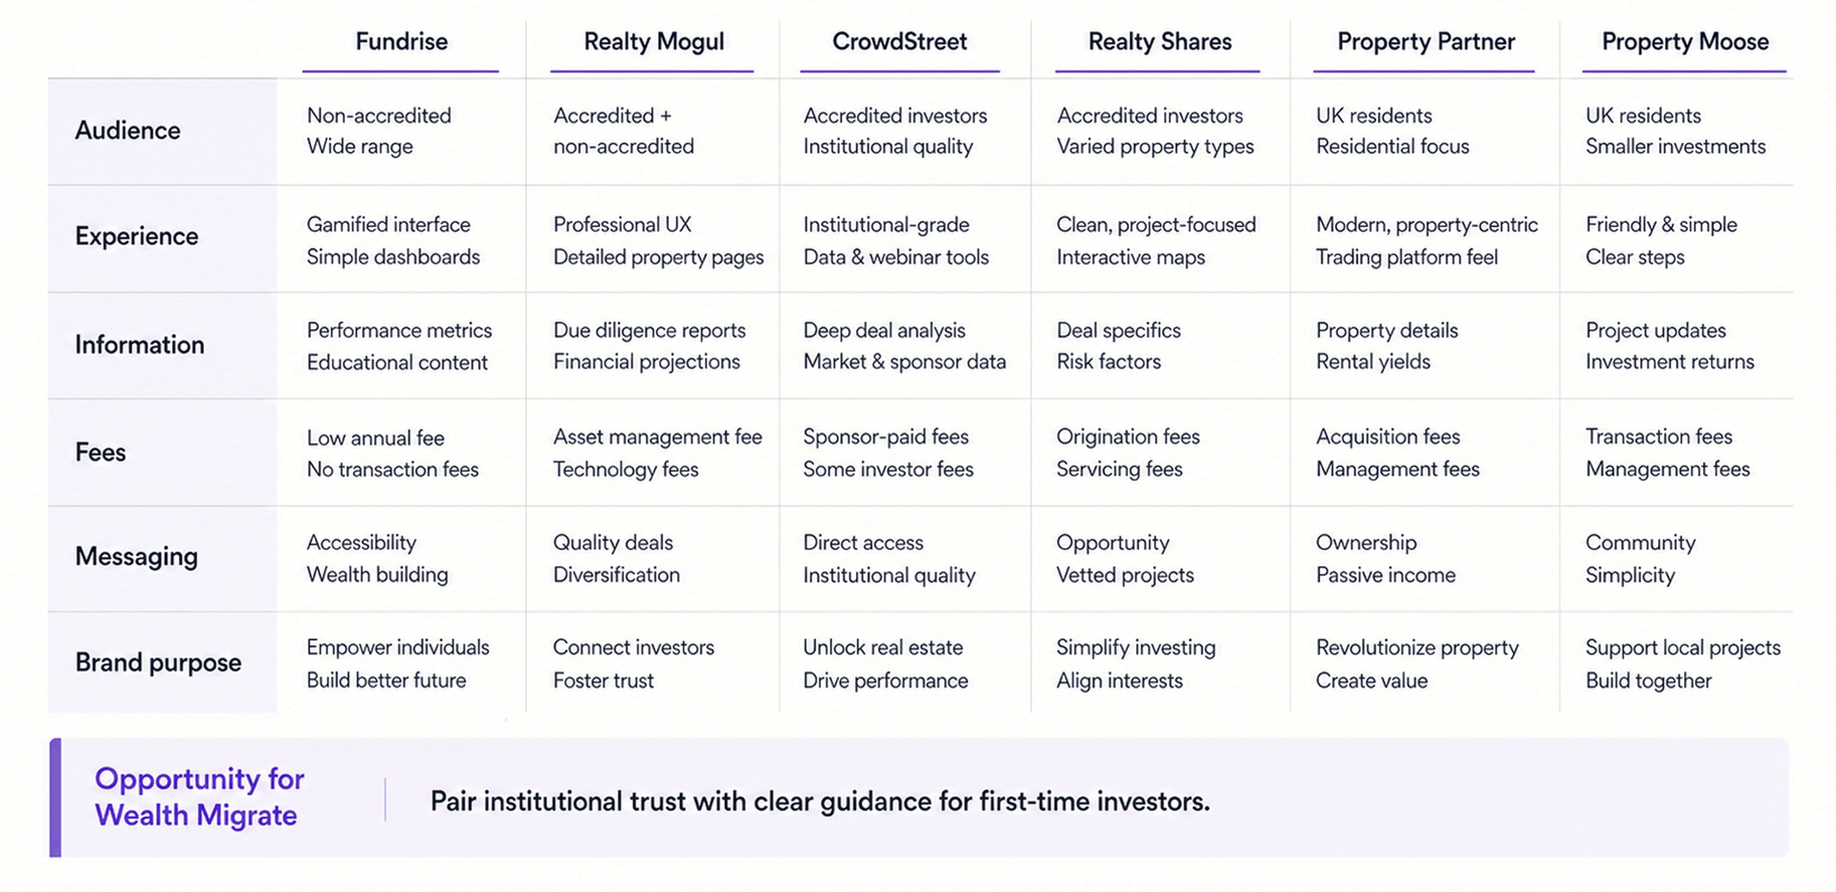Image resolution: width=1836 pixels, height=892 pixels.
Task: Click the Messaging row label
Action: point(136,556)
